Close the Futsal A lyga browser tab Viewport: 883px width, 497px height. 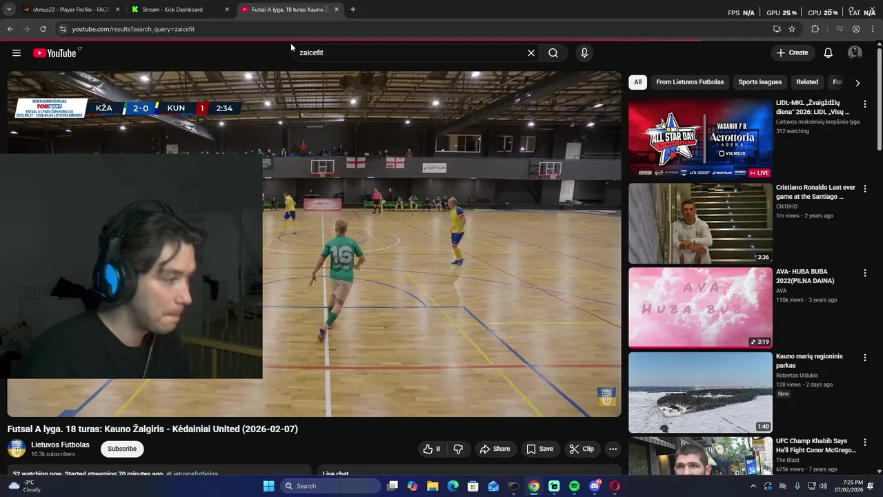point(337,10)
